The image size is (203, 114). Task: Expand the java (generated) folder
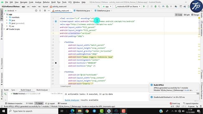[x=7, y=23]
